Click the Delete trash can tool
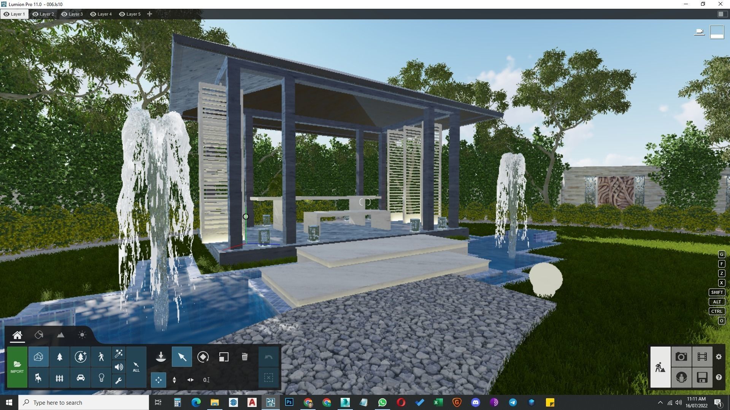 pos(244,357)
